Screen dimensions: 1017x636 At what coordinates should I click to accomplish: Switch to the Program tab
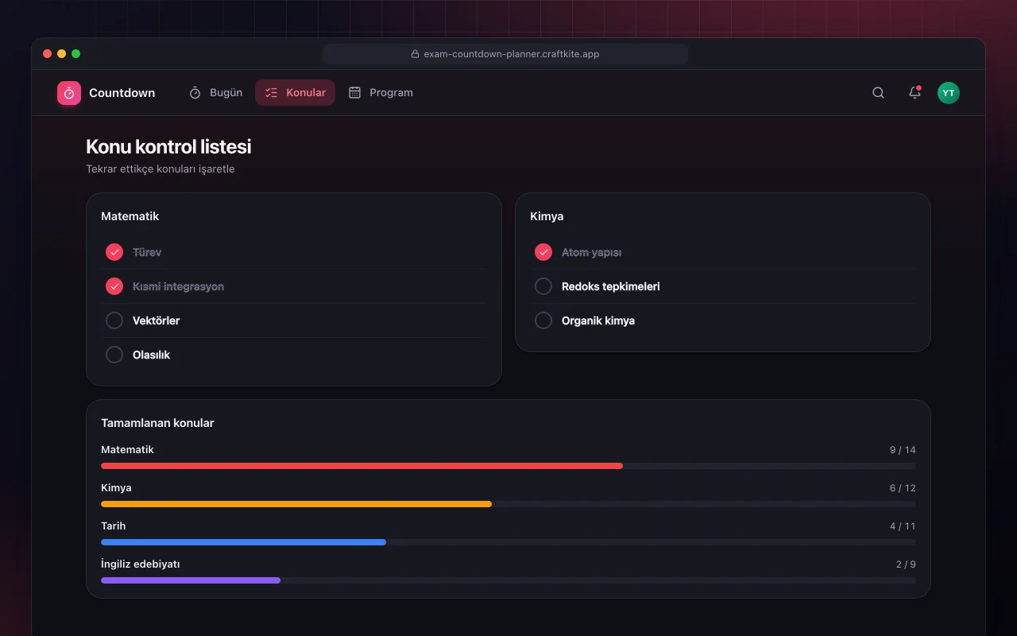coord(381,93)
